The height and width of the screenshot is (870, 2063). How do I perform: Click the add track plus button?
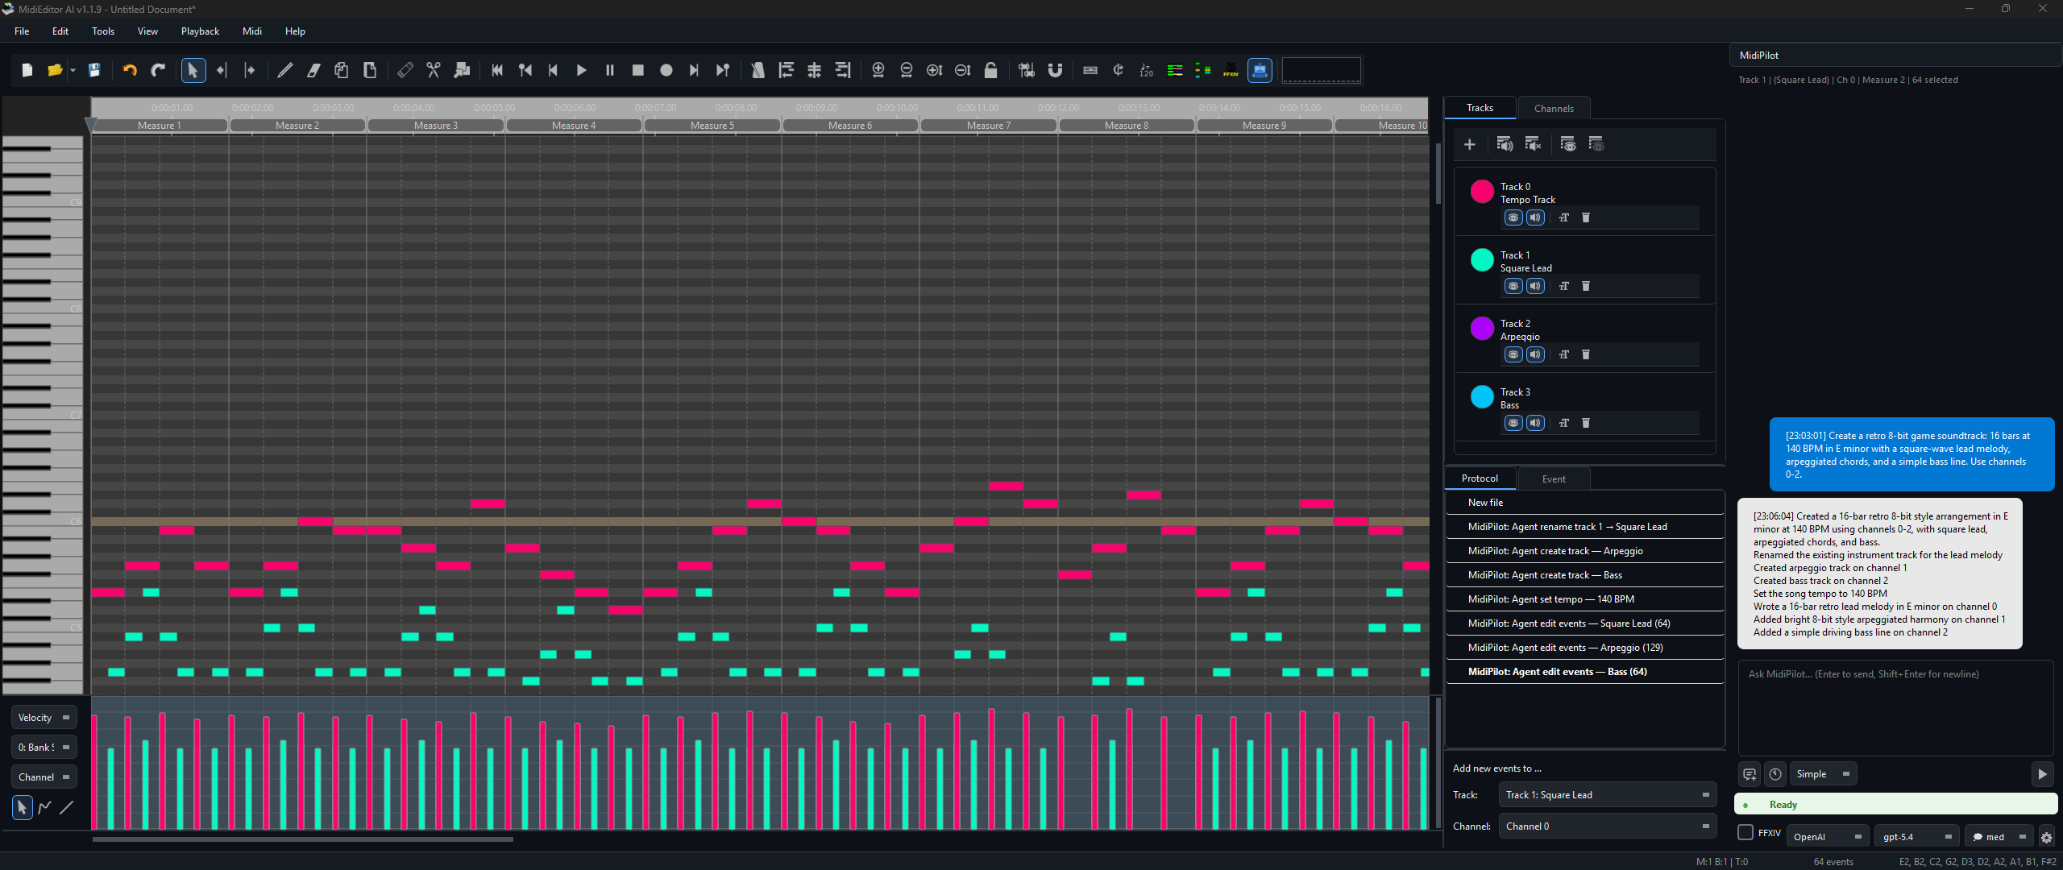click(x=1470, y=144)
